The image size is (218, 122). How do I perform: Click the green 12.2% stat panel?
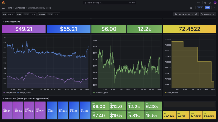[145, 29]
